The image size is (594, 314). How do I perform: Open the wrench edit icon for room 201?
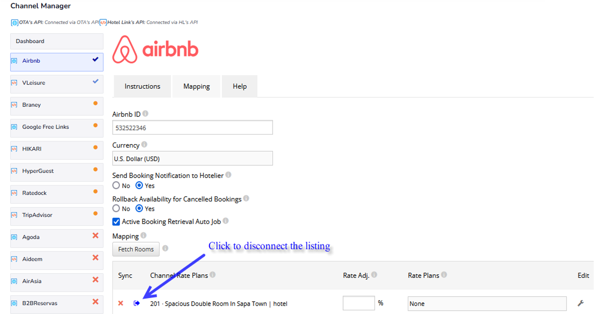click(581, 303)
